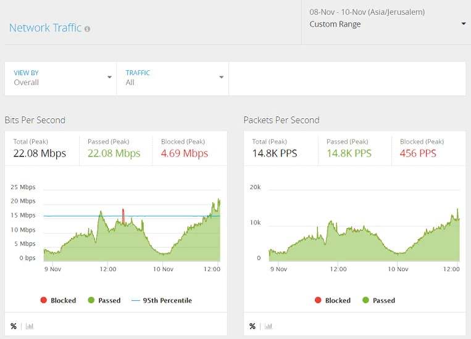Viewport: 471px width, 339px height.
Task: Switch Bits Per Second chart to percentage view
Action: [14, 326]
